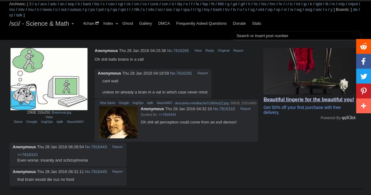Report post 7816445
This screenshot has height=195, width=371.
click(x=117, y=171)
